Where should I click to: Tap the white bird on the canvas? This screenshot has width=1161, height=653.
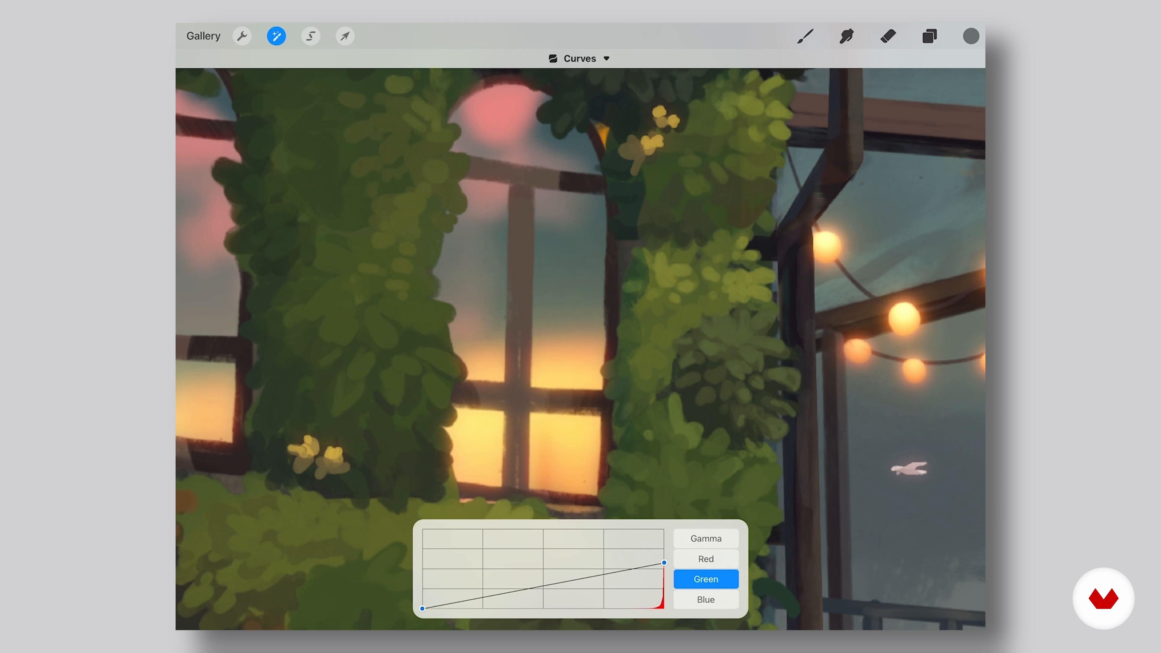pos(909,469)
